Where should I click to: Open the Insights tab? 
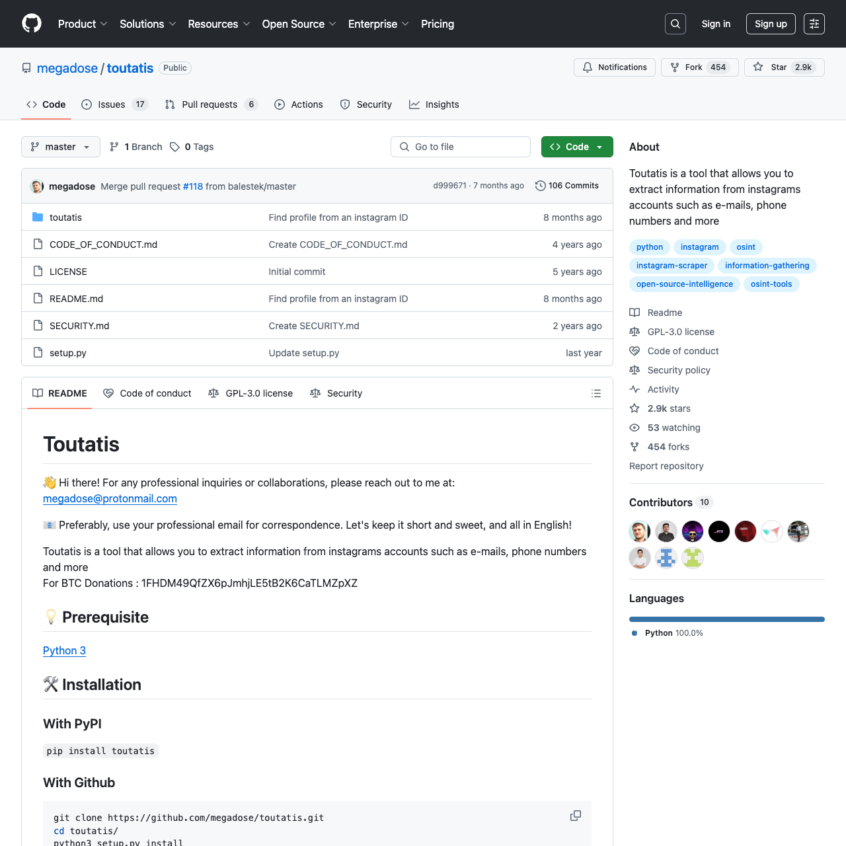pyautogui.click(x=434, y=104)
